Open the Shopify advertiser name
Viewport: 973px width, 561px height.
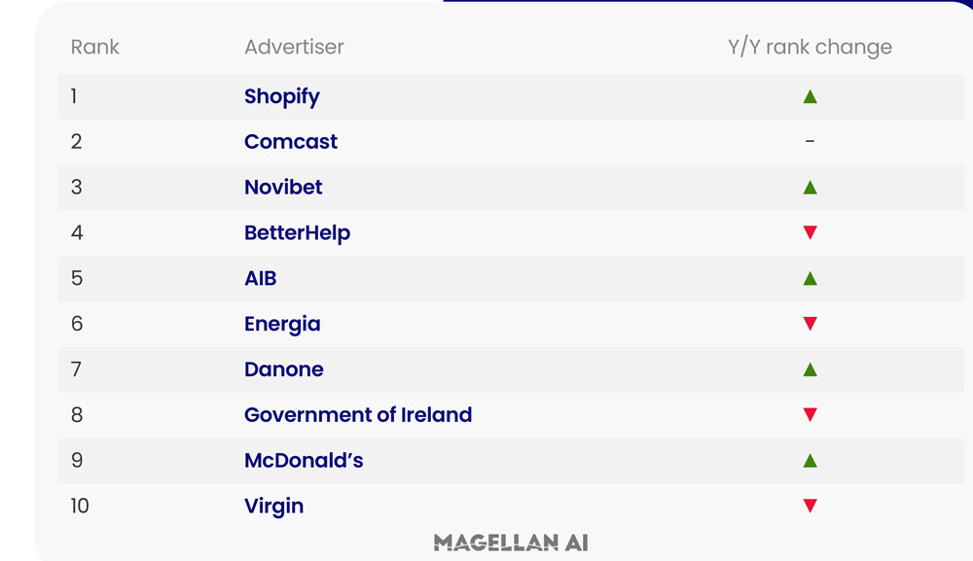(x=282, y=96)
